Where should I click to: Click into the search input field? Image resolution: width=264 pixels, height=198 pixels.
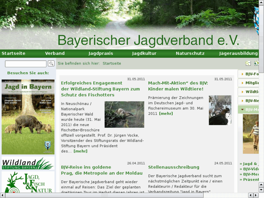click(x=26, y=64)
